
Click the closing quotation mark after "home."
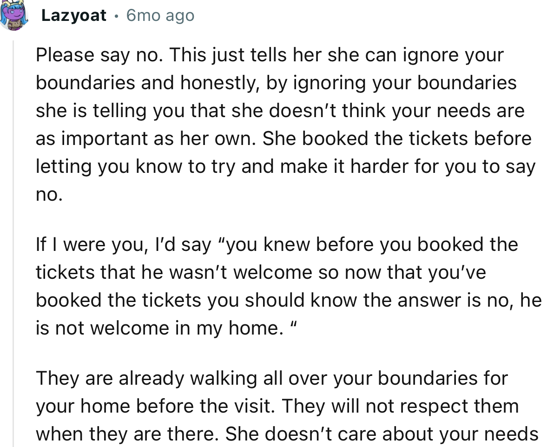293,325
